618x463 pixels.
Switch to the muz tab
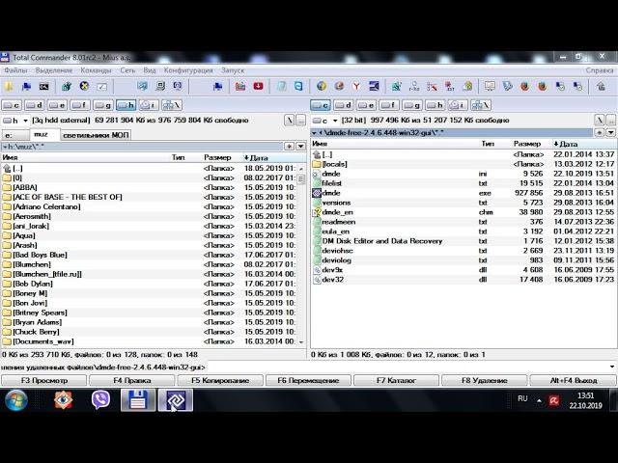click(44, 135)
